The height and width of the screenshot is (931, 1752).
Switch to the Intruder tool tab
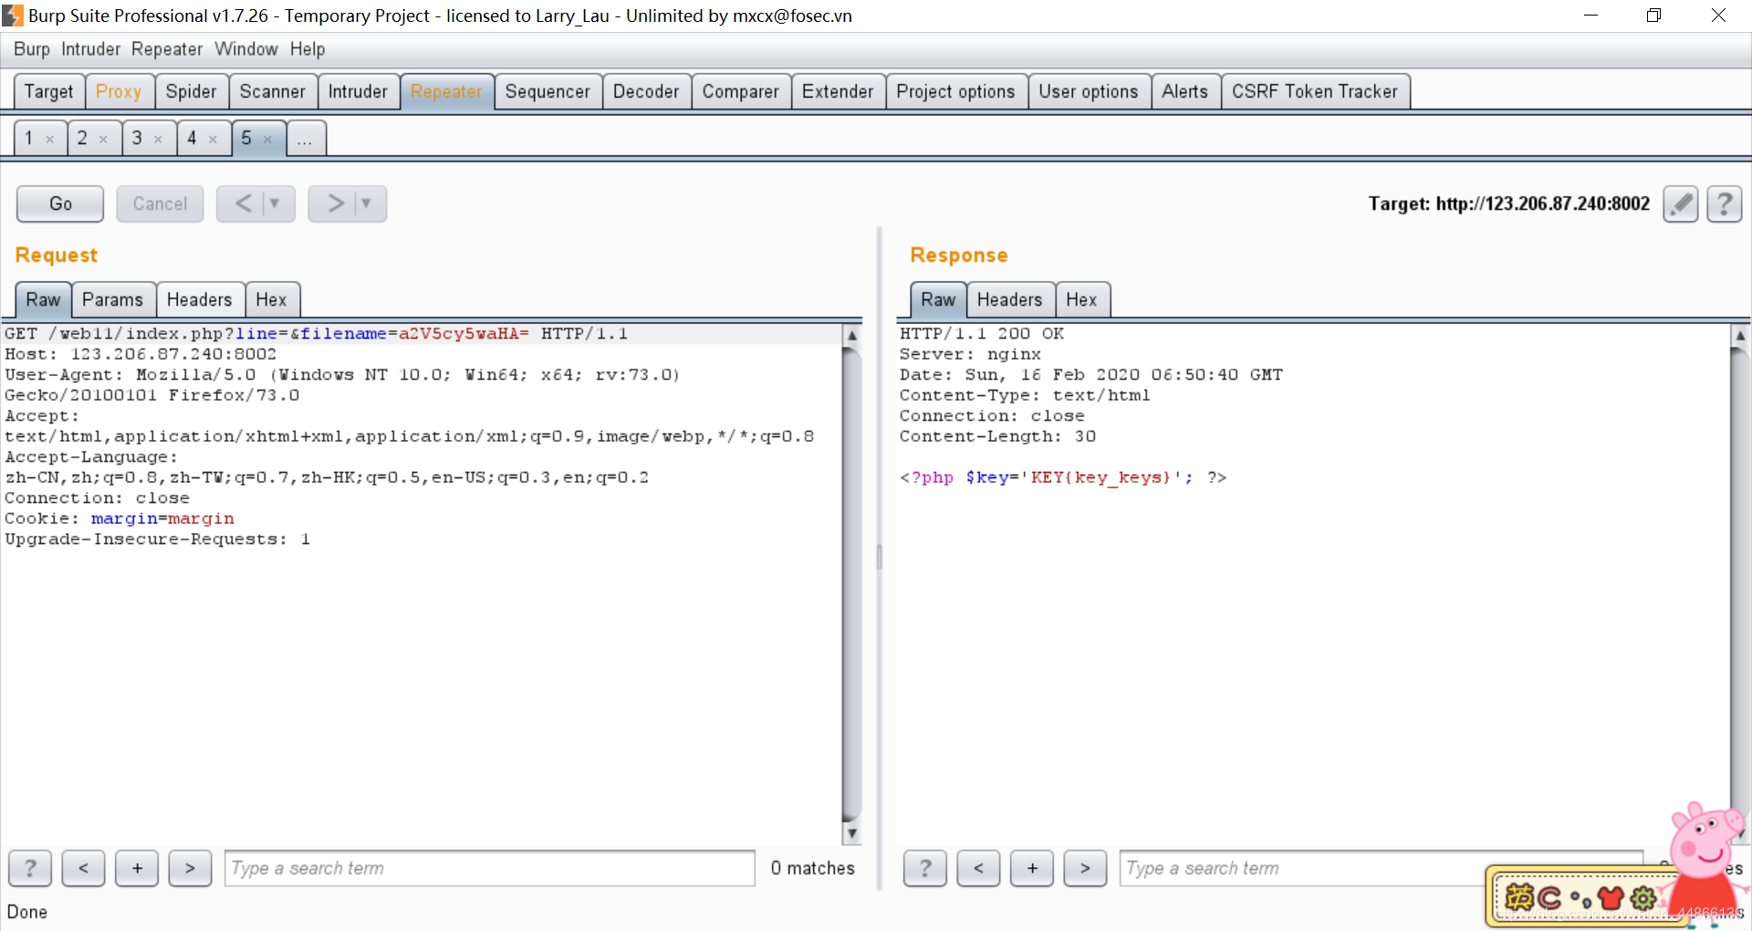[358, 91]
